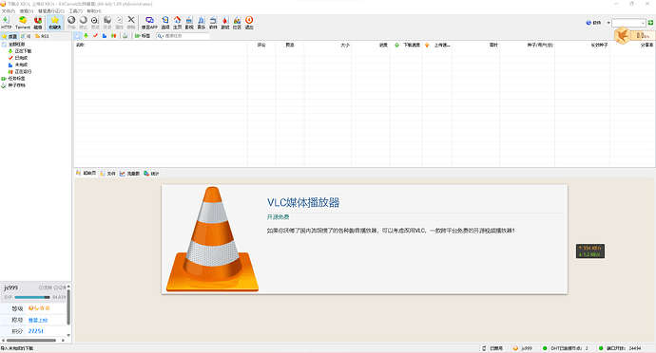656x353 pixels.
Task: Click the grayed Properties toolbar button
Action: click(x=119, y=23)
